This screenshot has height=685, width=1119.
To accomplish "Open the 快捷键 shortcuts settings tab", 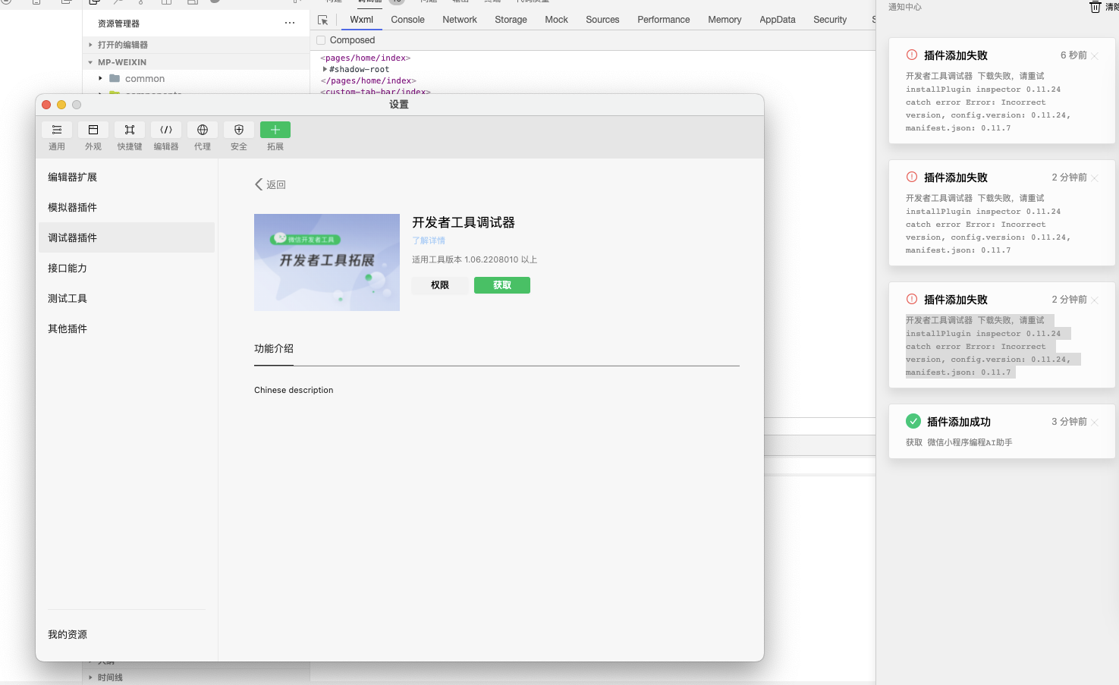I will [130, 137].
